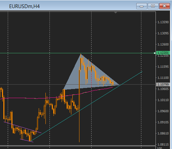Select the short blue line inside the triangle
The image size is (172, 149).
pyautogui.click(x=107, y=83)
